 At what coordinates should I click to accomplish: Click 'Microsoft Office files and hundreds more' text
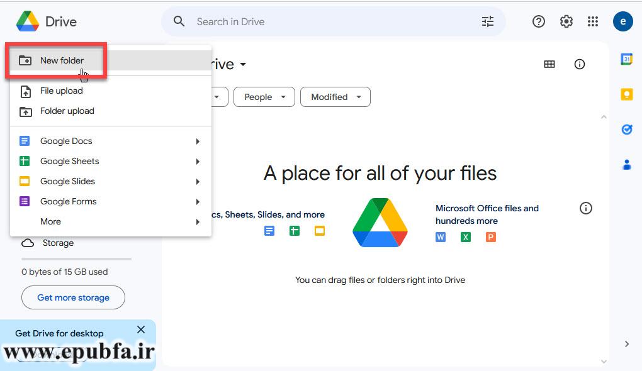[x=487, y=214]
